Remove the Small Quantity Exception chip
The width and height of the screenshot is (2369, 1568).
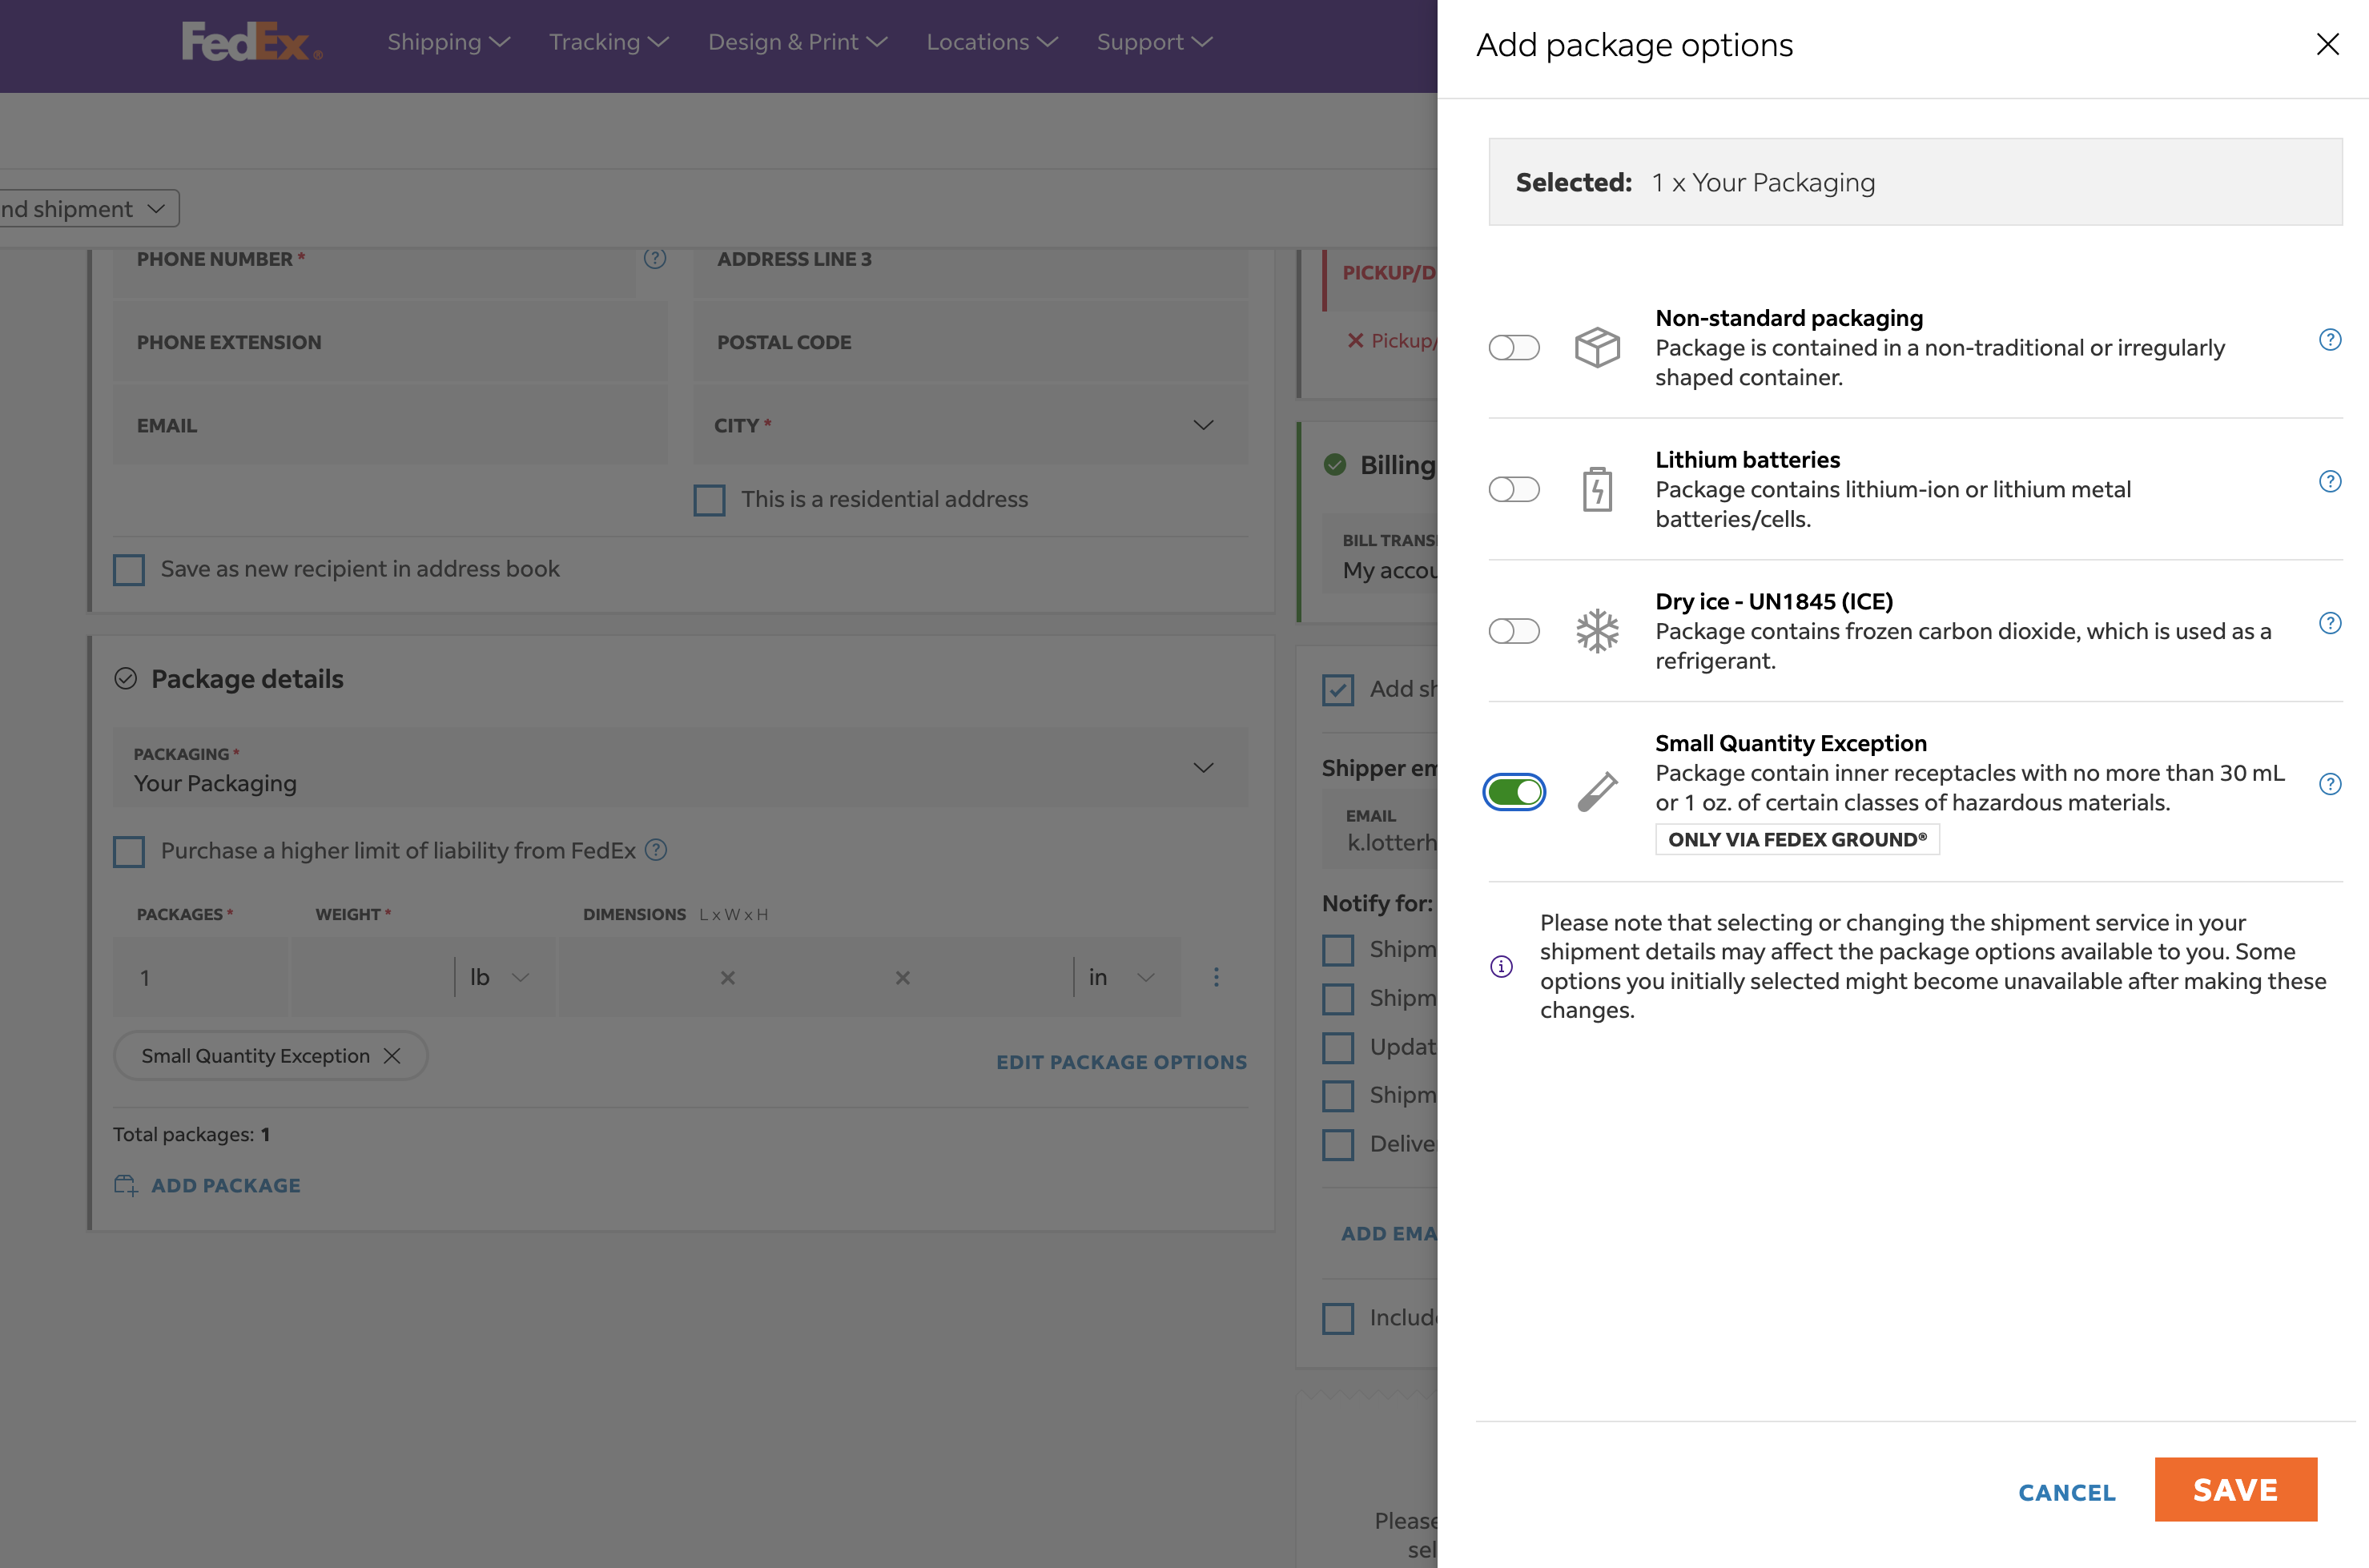[392, 1056]
